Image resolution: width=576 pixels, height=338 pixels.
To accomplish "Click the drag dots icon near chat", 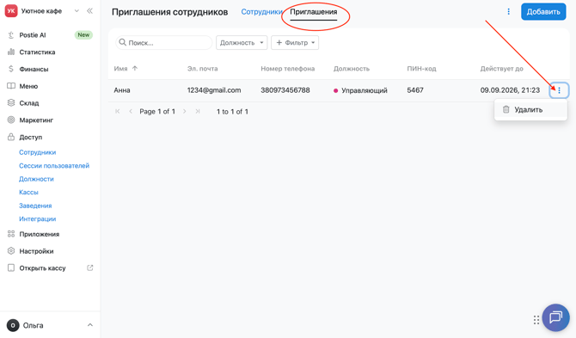I will [536, 320].
